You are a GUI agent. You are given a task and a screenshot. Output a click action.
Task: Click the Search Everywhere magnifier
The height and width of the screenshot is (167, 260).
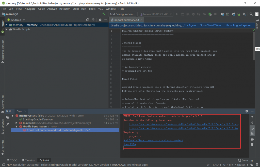pyautogui.click(x=251, y=14)
